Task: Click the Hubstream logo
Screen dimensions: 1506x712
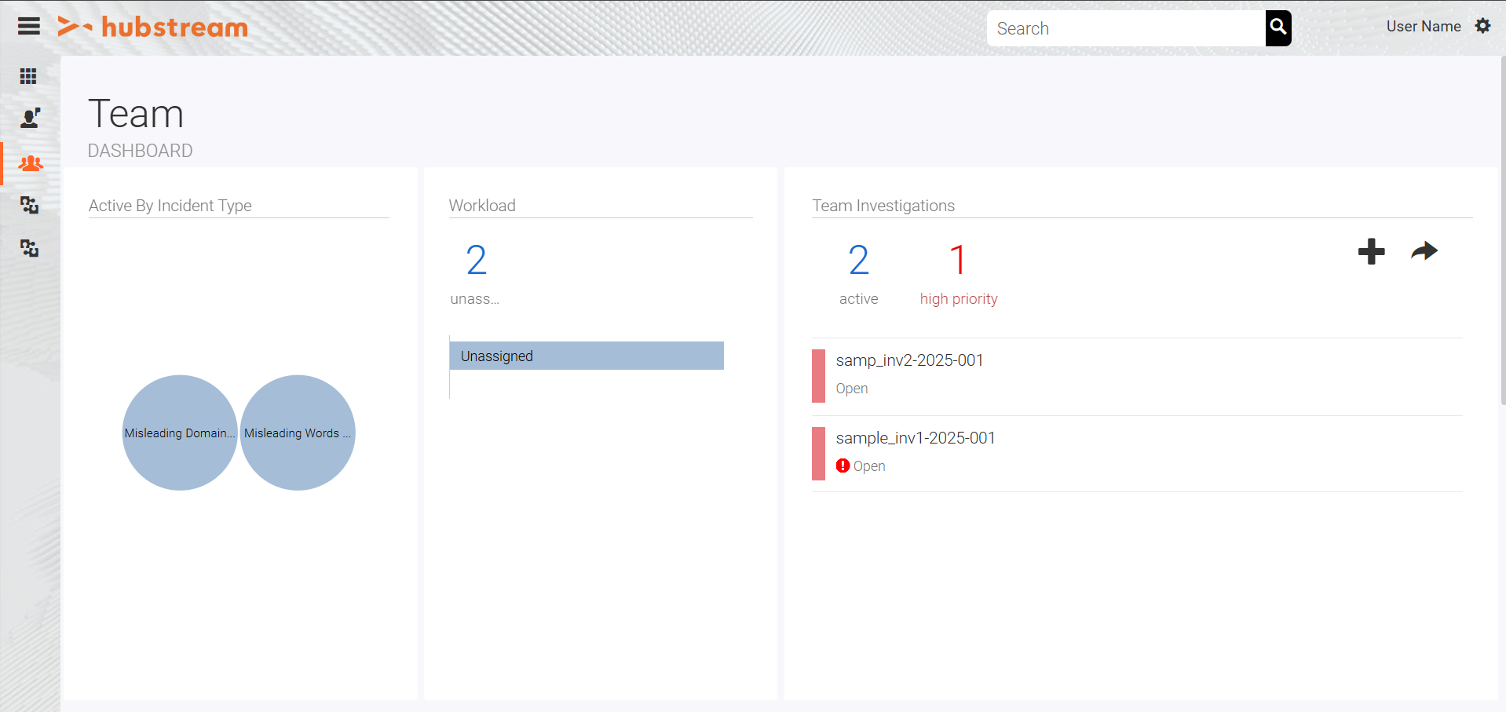Action: 152,26
